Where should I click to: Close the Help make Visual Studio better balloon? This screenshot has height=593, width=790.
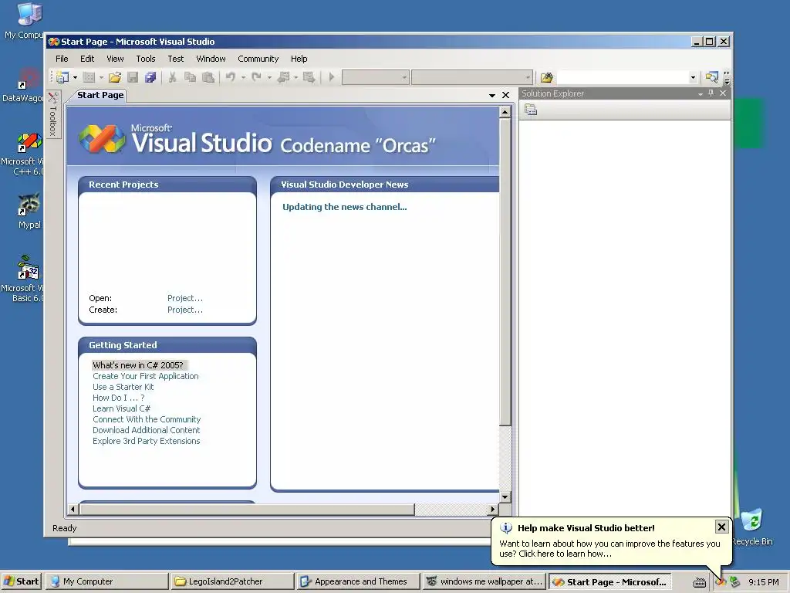point(721,527)
